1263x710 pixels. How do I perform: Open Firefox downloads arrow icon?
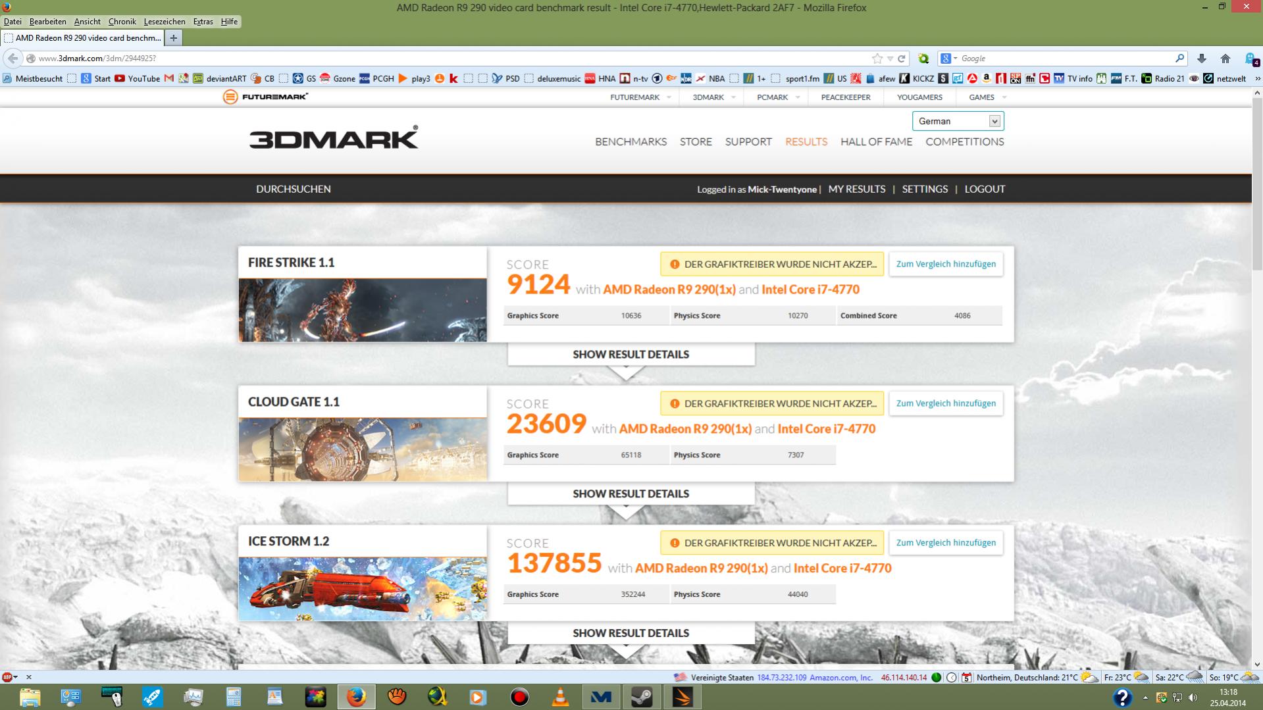[1202, 59]
